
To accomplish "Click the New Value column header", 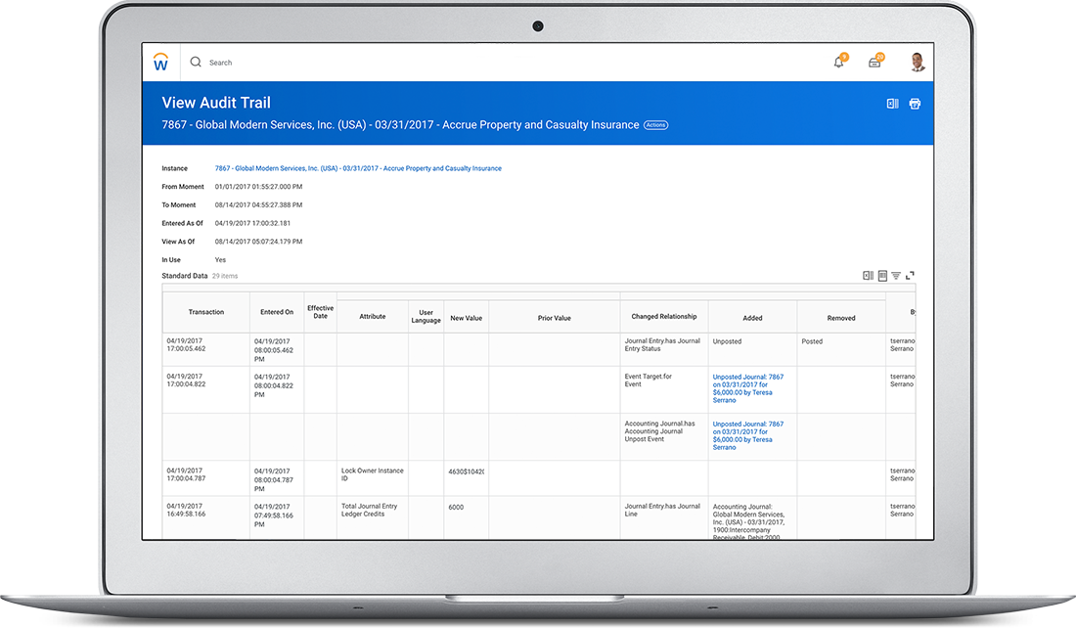I will pos(466,318).
